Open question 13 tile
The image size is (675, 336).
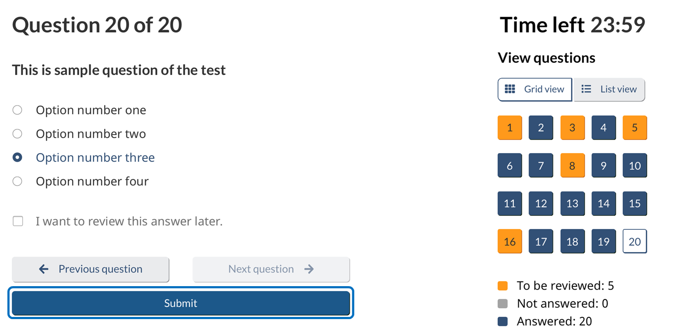[572, 204]
